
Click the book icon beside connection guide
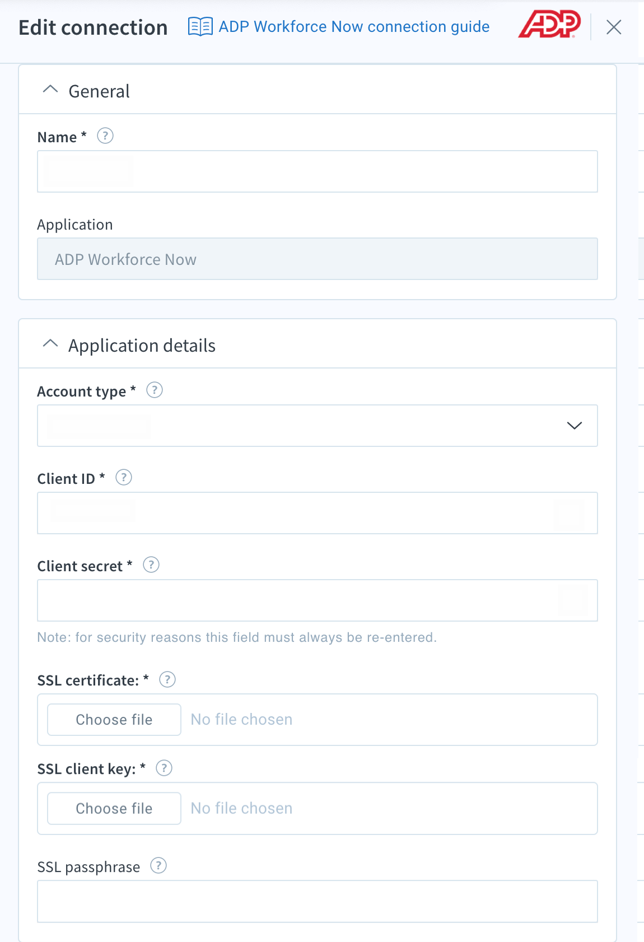pos(200,27)
